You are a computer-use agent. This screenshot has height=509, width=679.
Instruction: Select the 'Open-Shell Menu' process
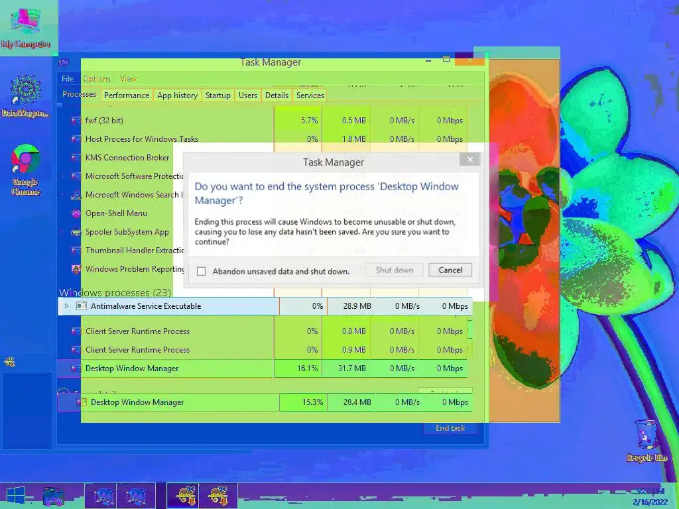click(x=116, y=213)
